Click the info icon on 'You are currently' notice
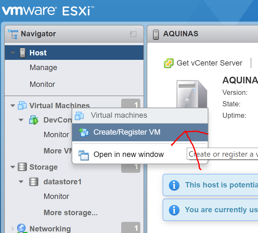The height and width of the screenshot is (233, 258). coord(174,210)
